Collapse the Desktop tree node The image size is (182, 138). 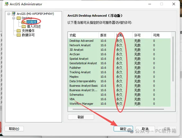pos(14,18)
